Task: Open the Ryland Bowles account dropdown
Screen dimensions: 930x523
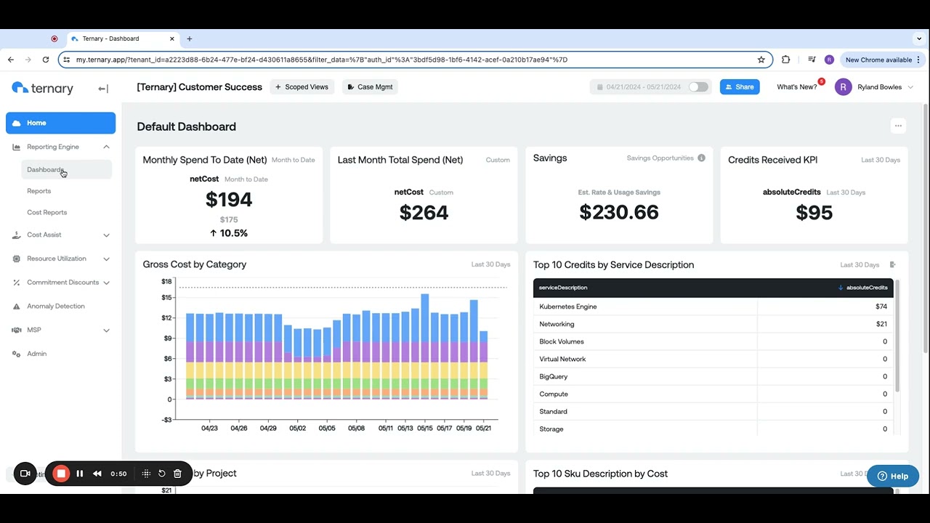Action: (874, 87)
